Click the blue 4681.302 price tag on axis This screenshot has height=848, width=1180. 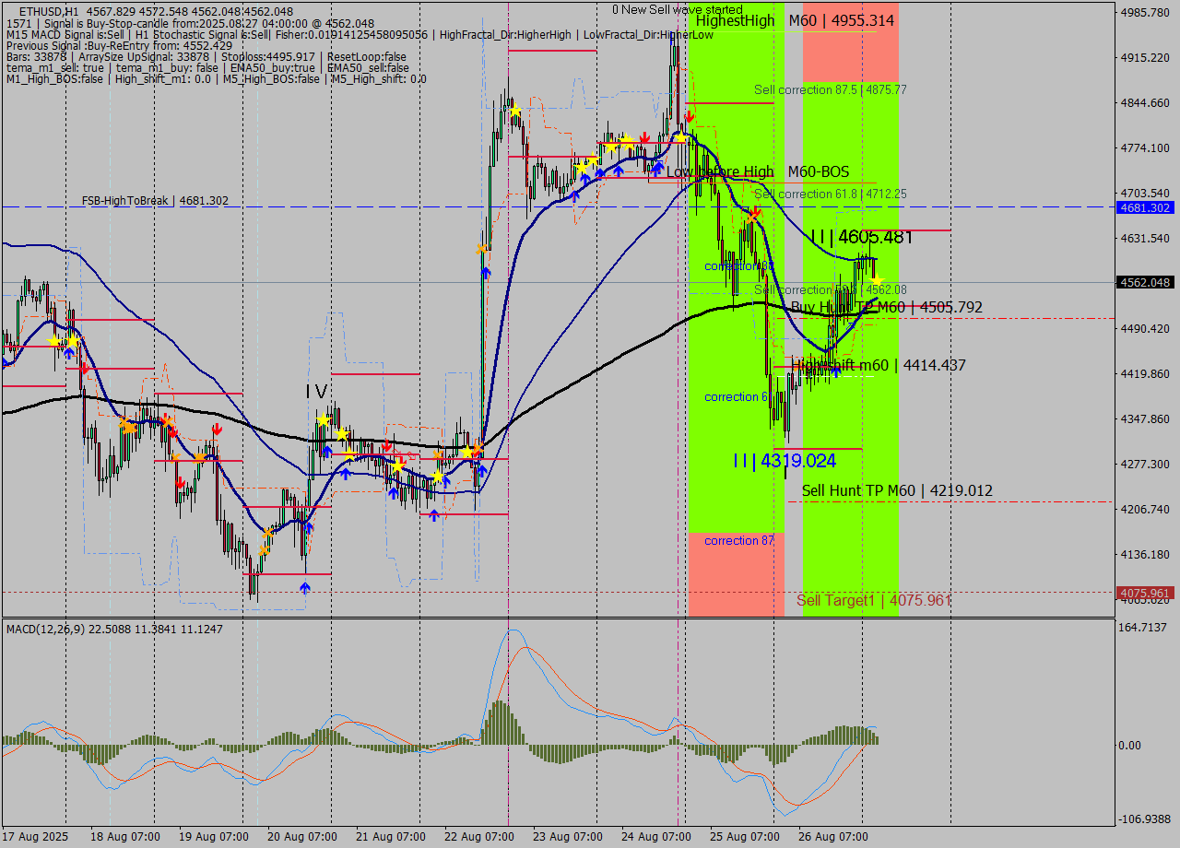[1145, 207]
